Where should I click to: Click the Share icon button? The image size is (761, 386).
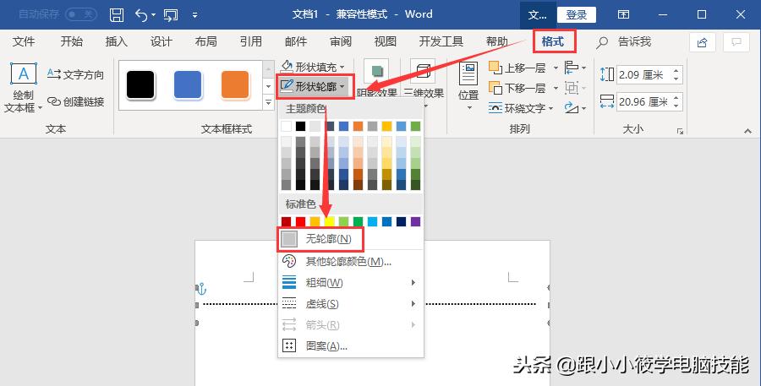(703, 43)
